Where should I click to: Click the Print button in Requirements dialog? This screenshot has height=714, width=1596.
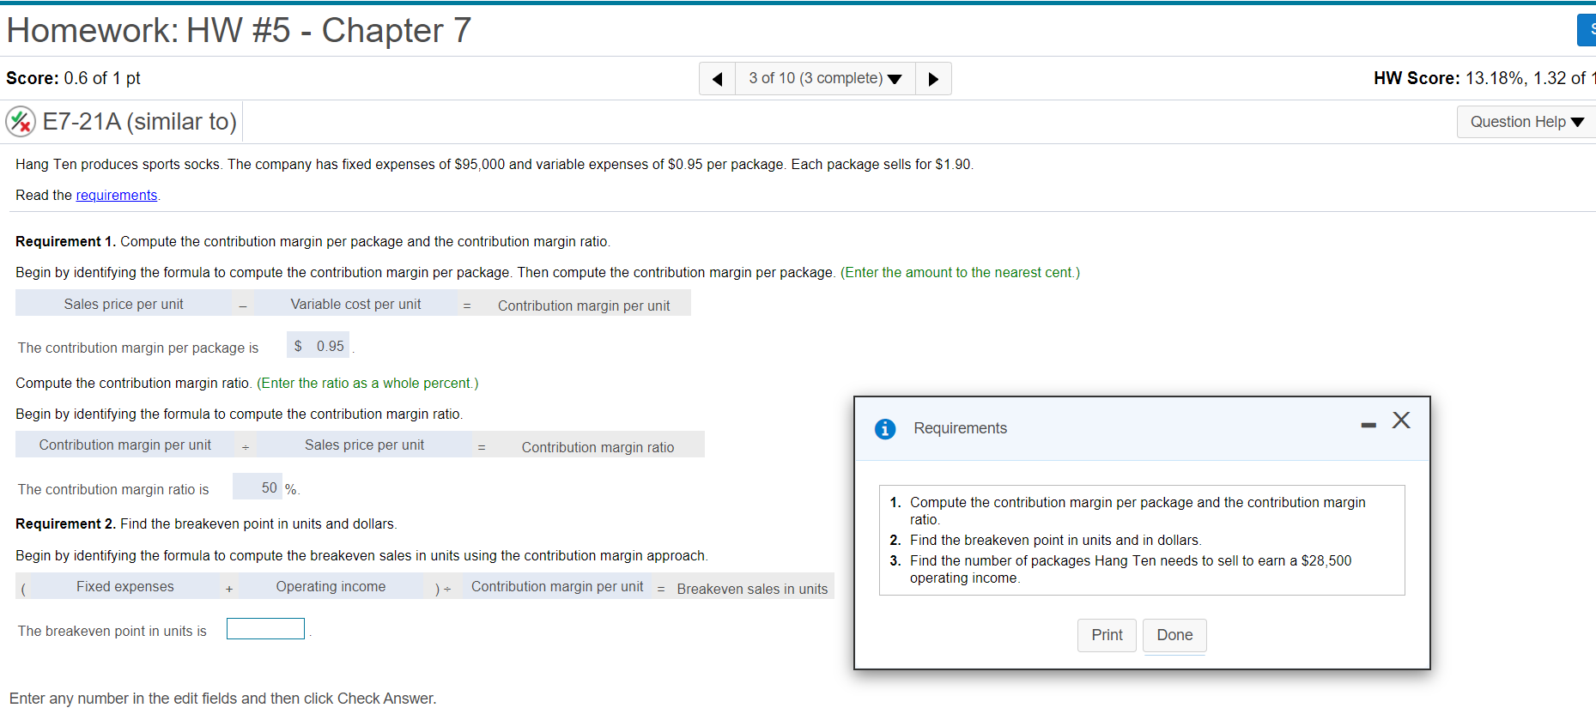(1107, 635)
